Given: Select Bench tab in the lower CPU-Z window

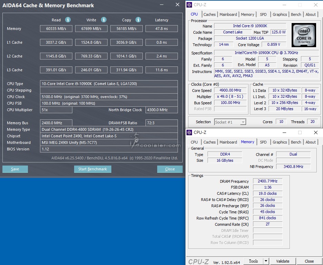Looking at the screenshot, I should [296, 142].
